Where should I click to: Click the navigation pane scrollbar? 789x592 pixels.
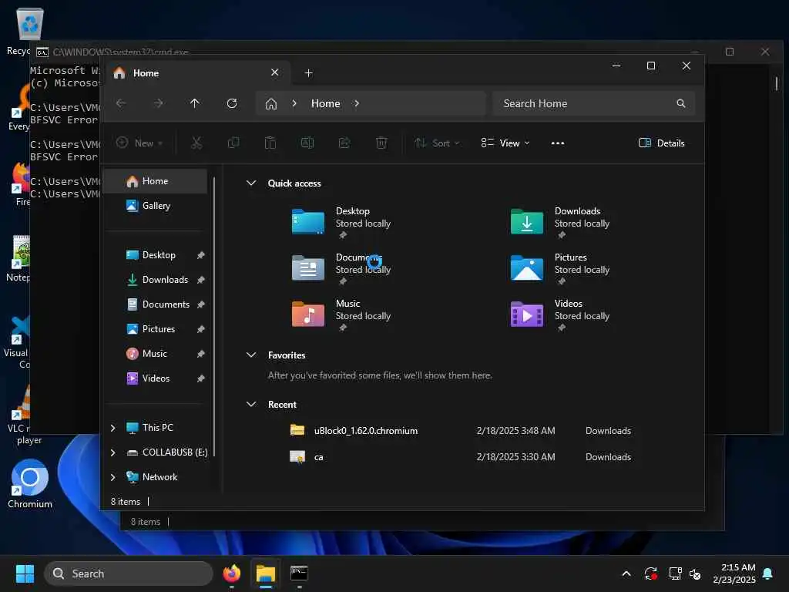[x=214, y=317]
